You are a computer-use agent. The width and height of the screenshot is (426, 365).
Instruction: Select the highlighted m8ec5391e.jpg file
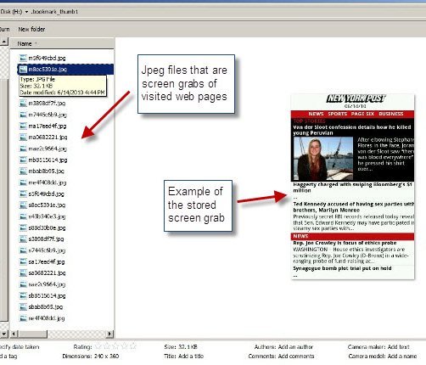point(65,70)
